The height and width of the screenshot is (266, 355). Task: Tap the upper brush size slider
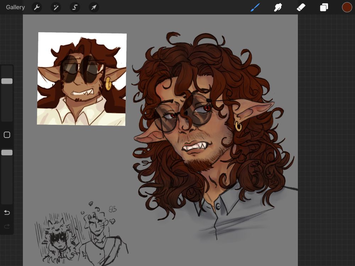click(7, 81)
